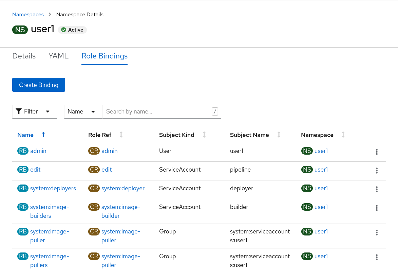Open kebab menu for system:deployers row
398x280 pixels.
coord(377,189)
